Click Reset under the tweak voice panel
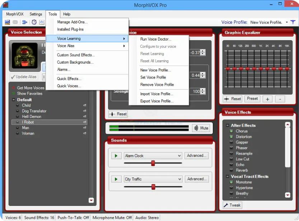Viewport: 299px width, 221px height. click(118, 114)
